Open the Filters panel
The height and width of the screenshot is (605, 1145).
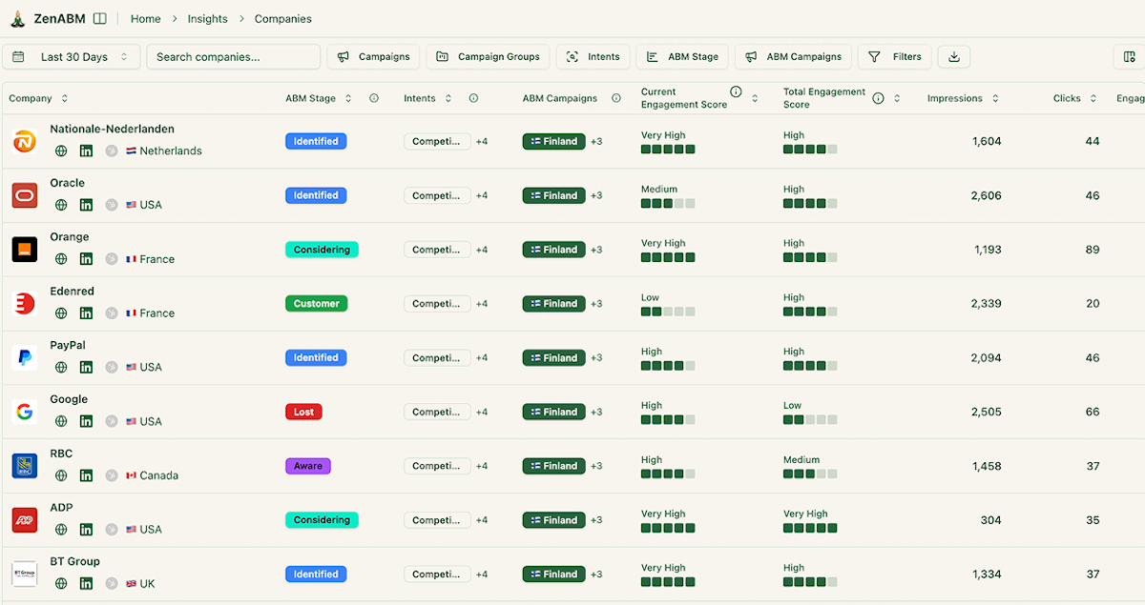click(x=894, y=56)
